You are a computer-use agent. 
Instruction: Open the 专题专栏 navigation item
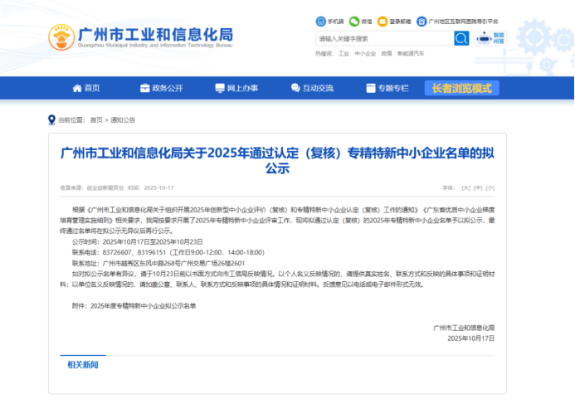[387, 88]
